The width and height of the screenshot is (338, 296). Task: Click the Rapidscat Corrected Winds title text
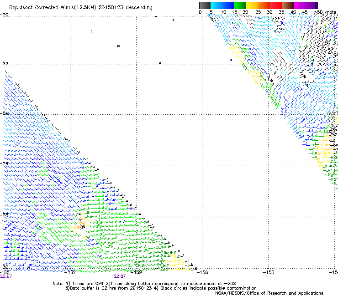[x=81, y=8]
